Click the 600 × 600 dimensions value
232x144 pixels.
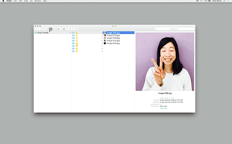[x=163, y=106]
